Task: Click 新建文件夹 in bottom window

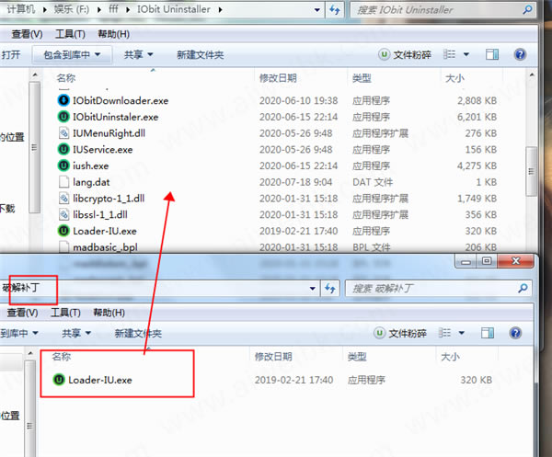Action: pos(138,333)
